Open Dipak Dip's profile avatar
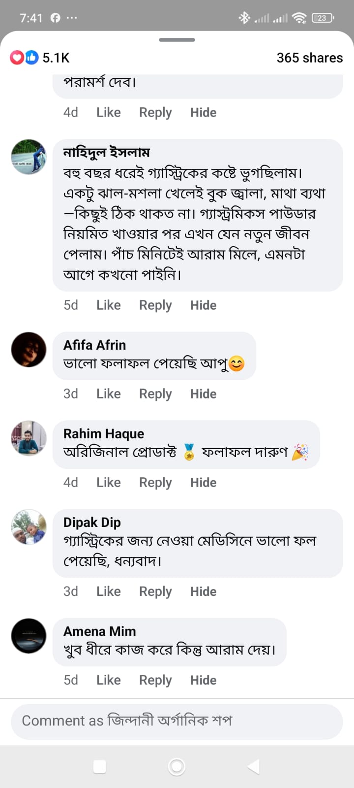Viewport: 354px width, 788px height. tap(29, 527)
